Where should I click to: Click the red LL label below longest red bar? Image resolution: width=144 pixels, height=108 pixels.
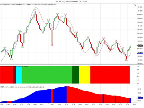[52, 45]
